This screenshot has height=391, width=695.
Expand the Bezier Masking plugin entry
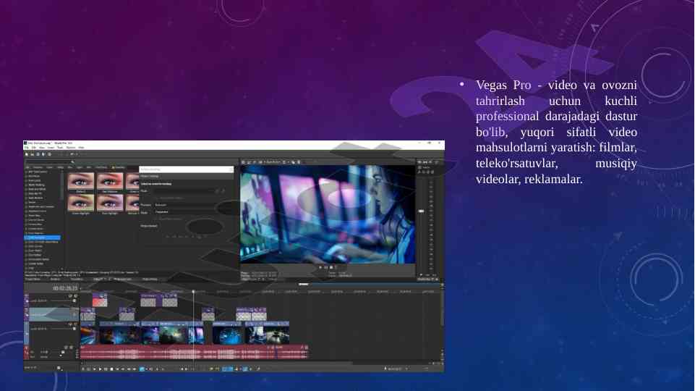pos(26,185)
